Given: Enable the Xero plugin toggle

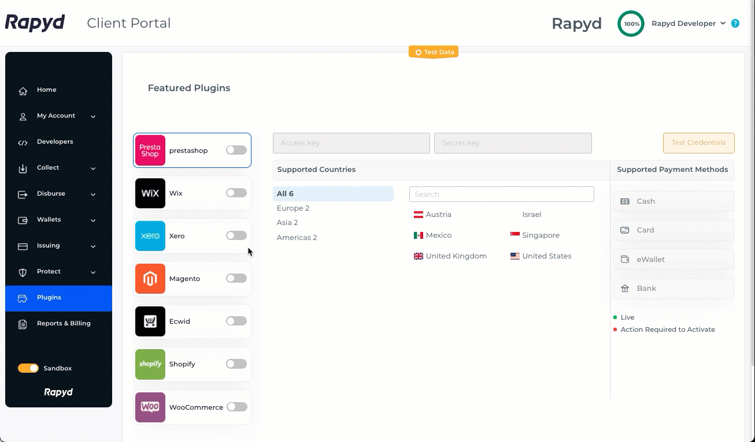Looking at the screenshot, I should coord(236,235).
